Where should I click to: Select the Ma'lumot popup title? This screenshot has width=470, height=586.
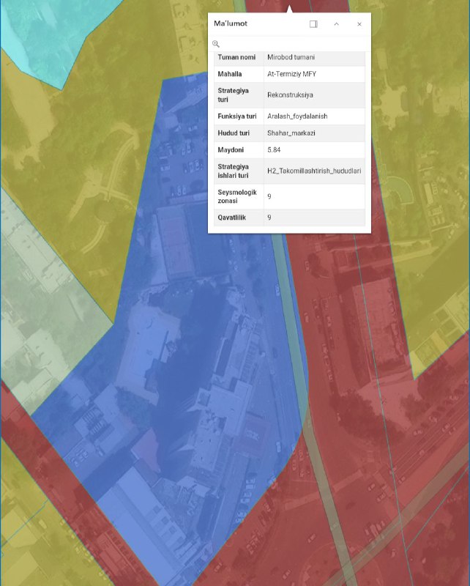coord(231,23)
